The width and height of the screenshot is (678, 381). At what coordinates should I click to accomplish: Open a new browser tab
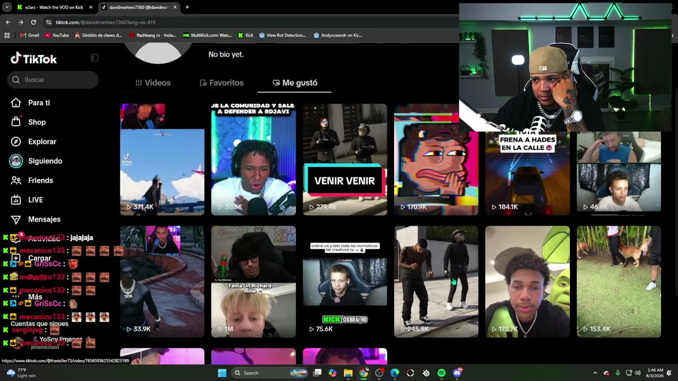(187, 7)
